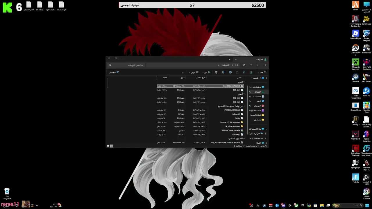The height and width of the screenshot is (209, 372).
Task: Click the Share icon in Explorer toolbar
Action: [x=223, y=72]
